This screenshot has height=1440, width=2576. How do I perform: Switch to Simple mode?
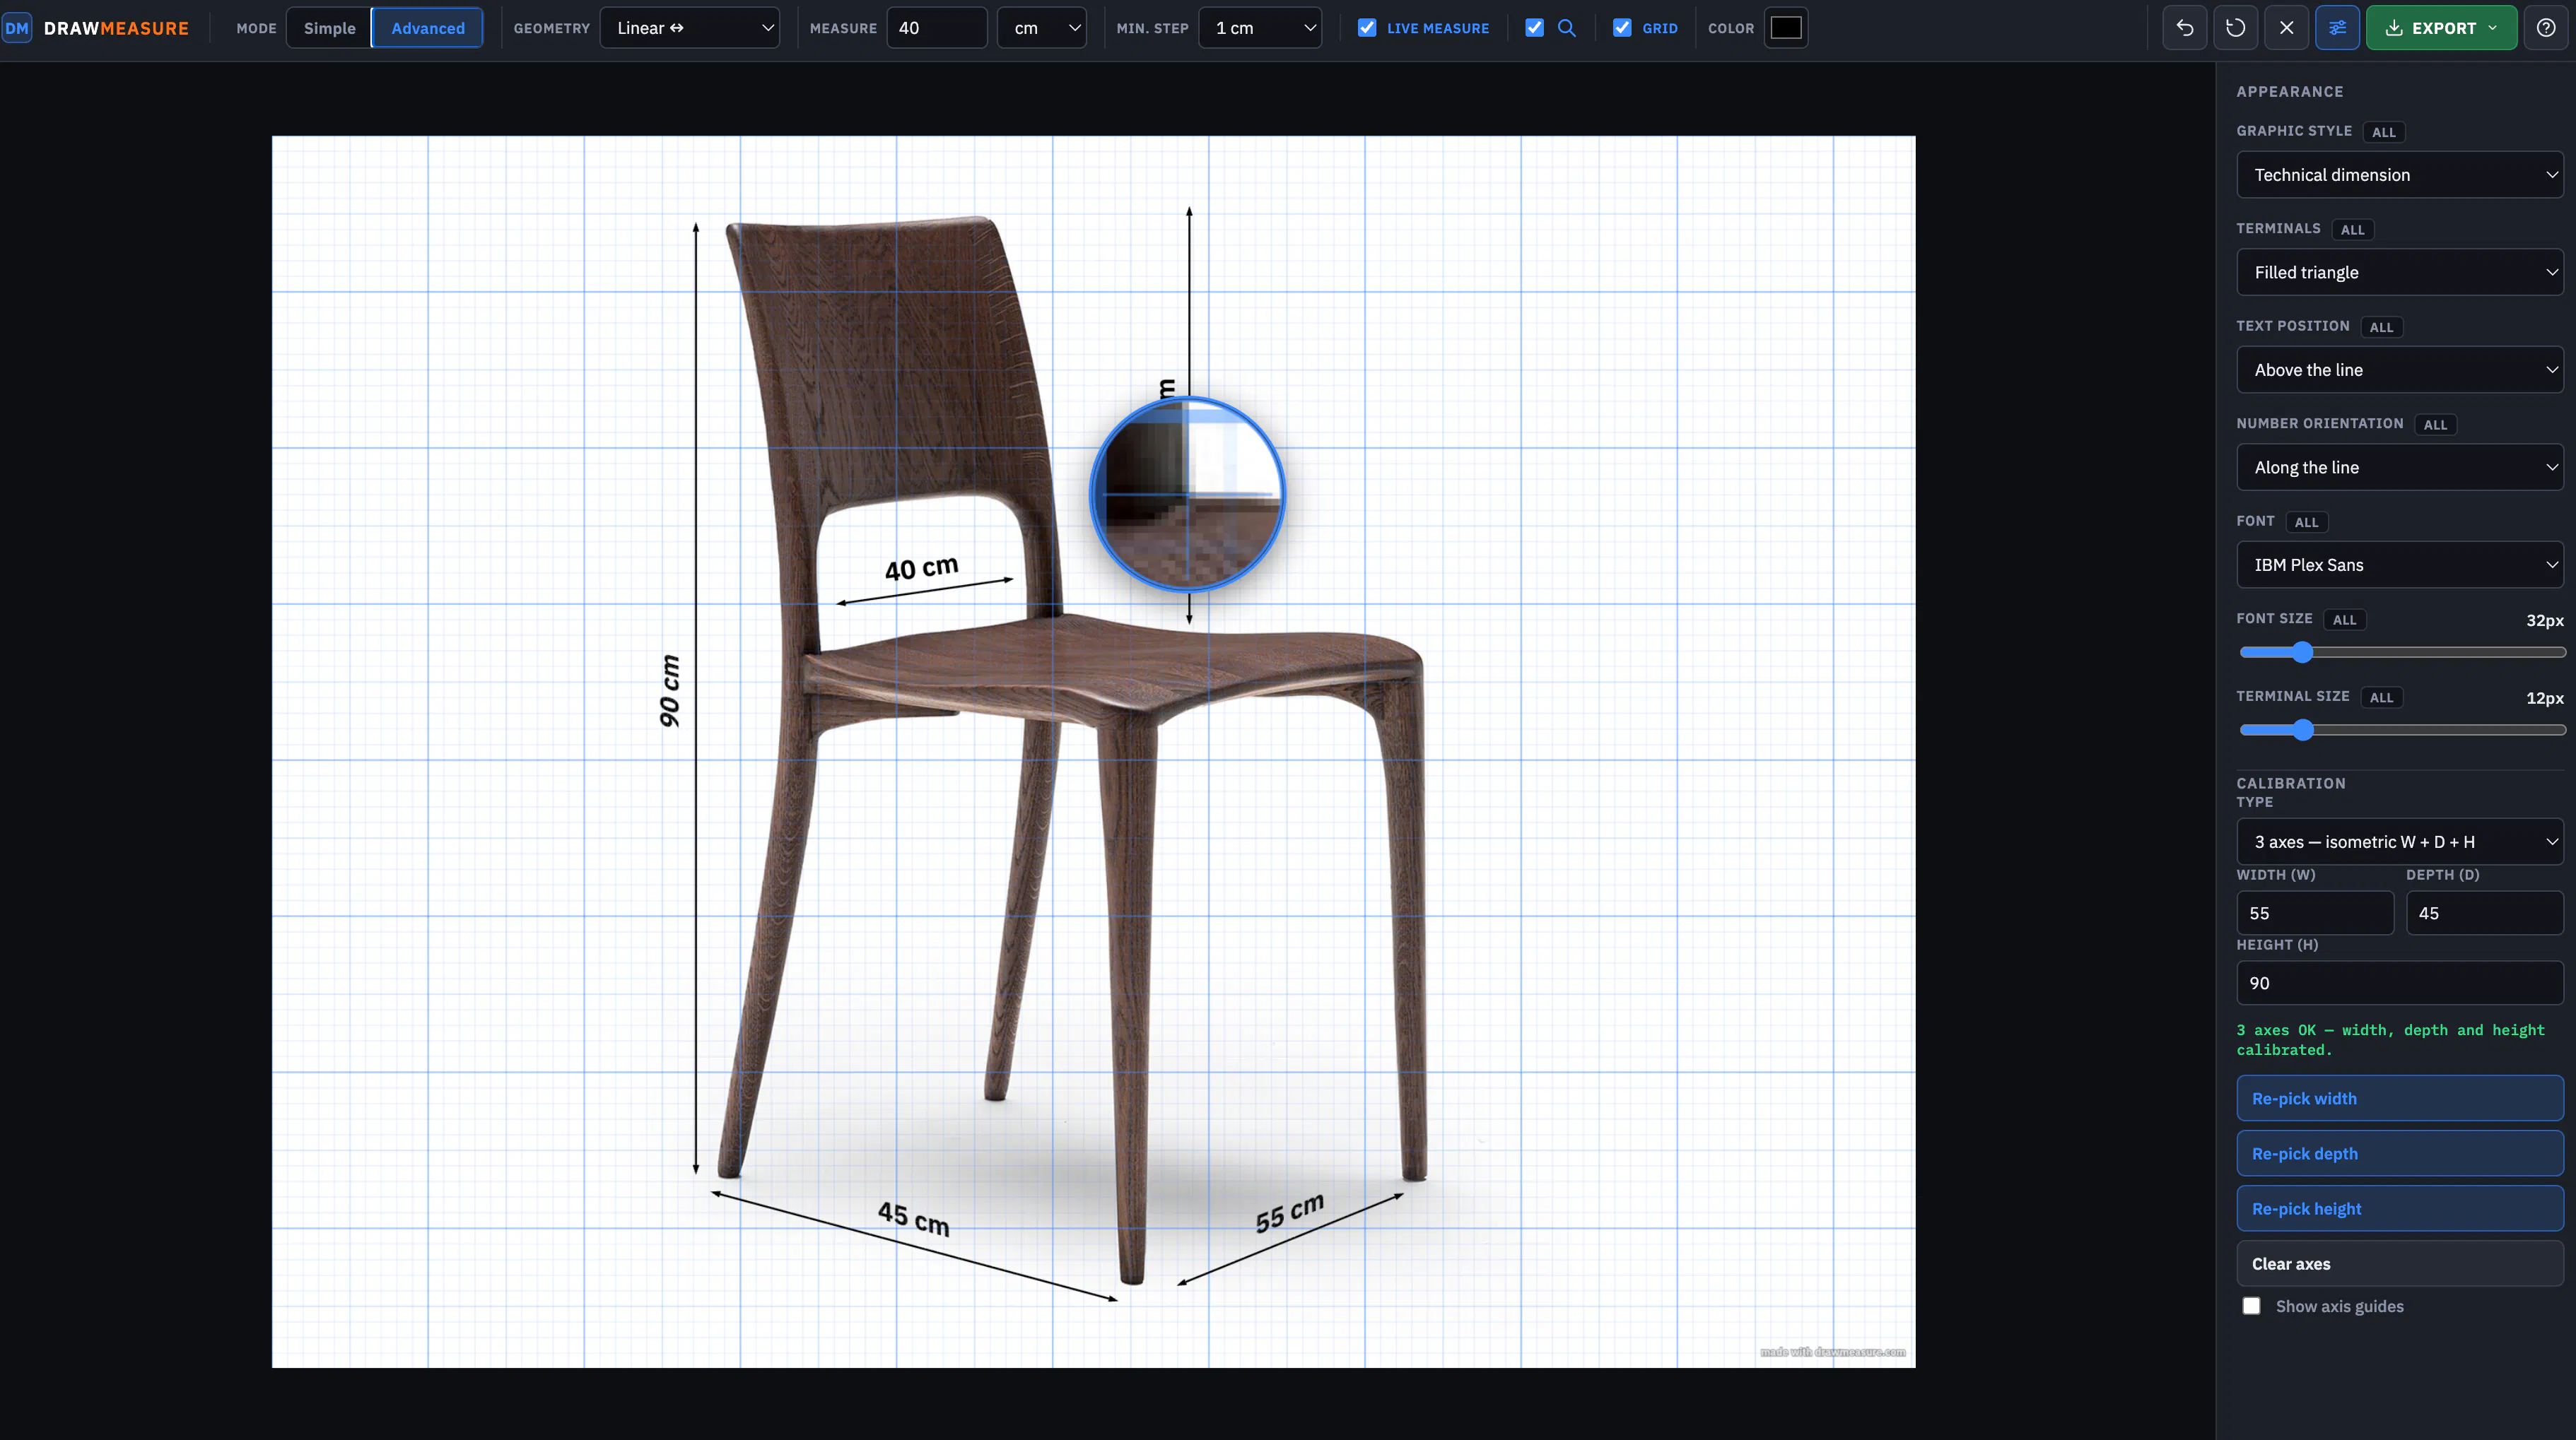point(329,28)
